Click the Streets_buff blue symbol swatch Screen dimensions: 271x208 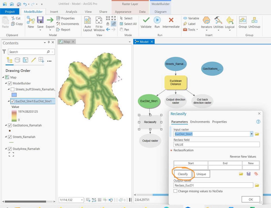click(14, 95)
